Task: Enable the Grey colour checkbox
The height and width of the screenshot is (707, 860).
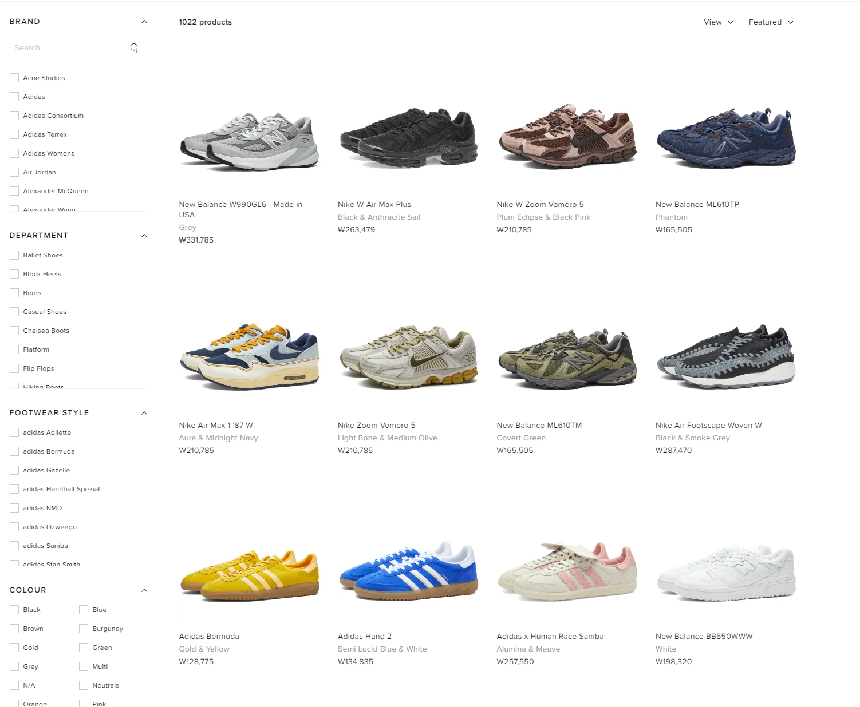Action: coord(14,666)
